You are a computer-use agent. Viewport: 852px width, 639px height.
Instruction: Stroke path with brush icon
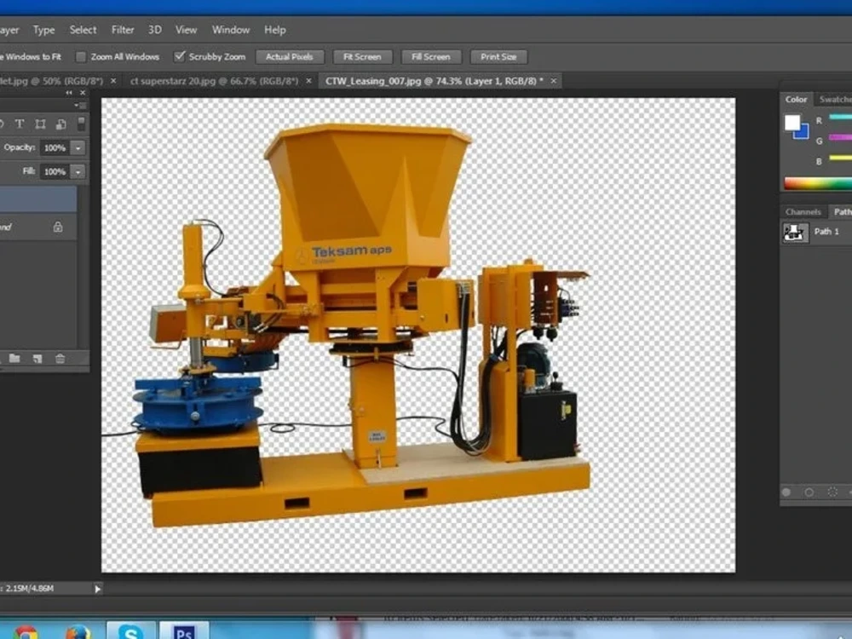809,492
